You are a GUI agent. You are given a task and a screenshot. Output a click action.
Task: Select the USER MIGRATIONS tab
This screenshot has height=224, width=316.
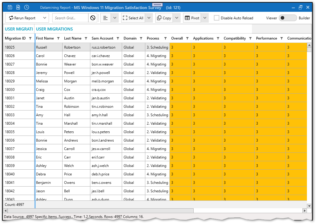54,29
